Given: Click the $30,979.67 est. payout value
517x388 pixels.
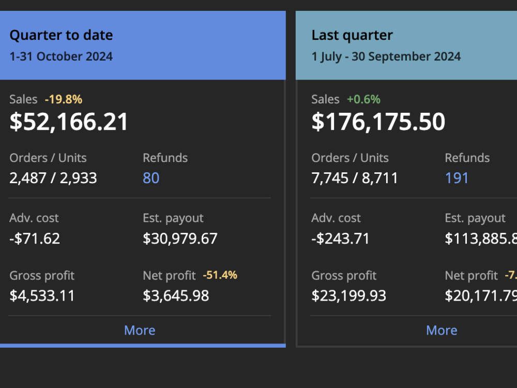Looking at the screenshot, I should pyautogui.click(x=180, y=238).
